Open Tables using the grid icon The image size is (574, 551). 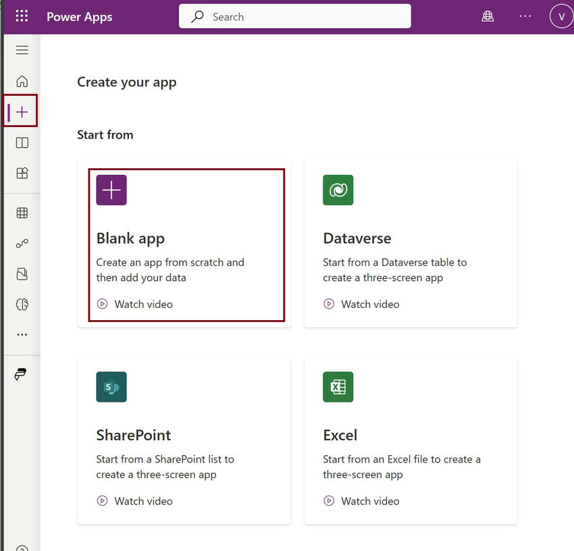pos(22,213)
